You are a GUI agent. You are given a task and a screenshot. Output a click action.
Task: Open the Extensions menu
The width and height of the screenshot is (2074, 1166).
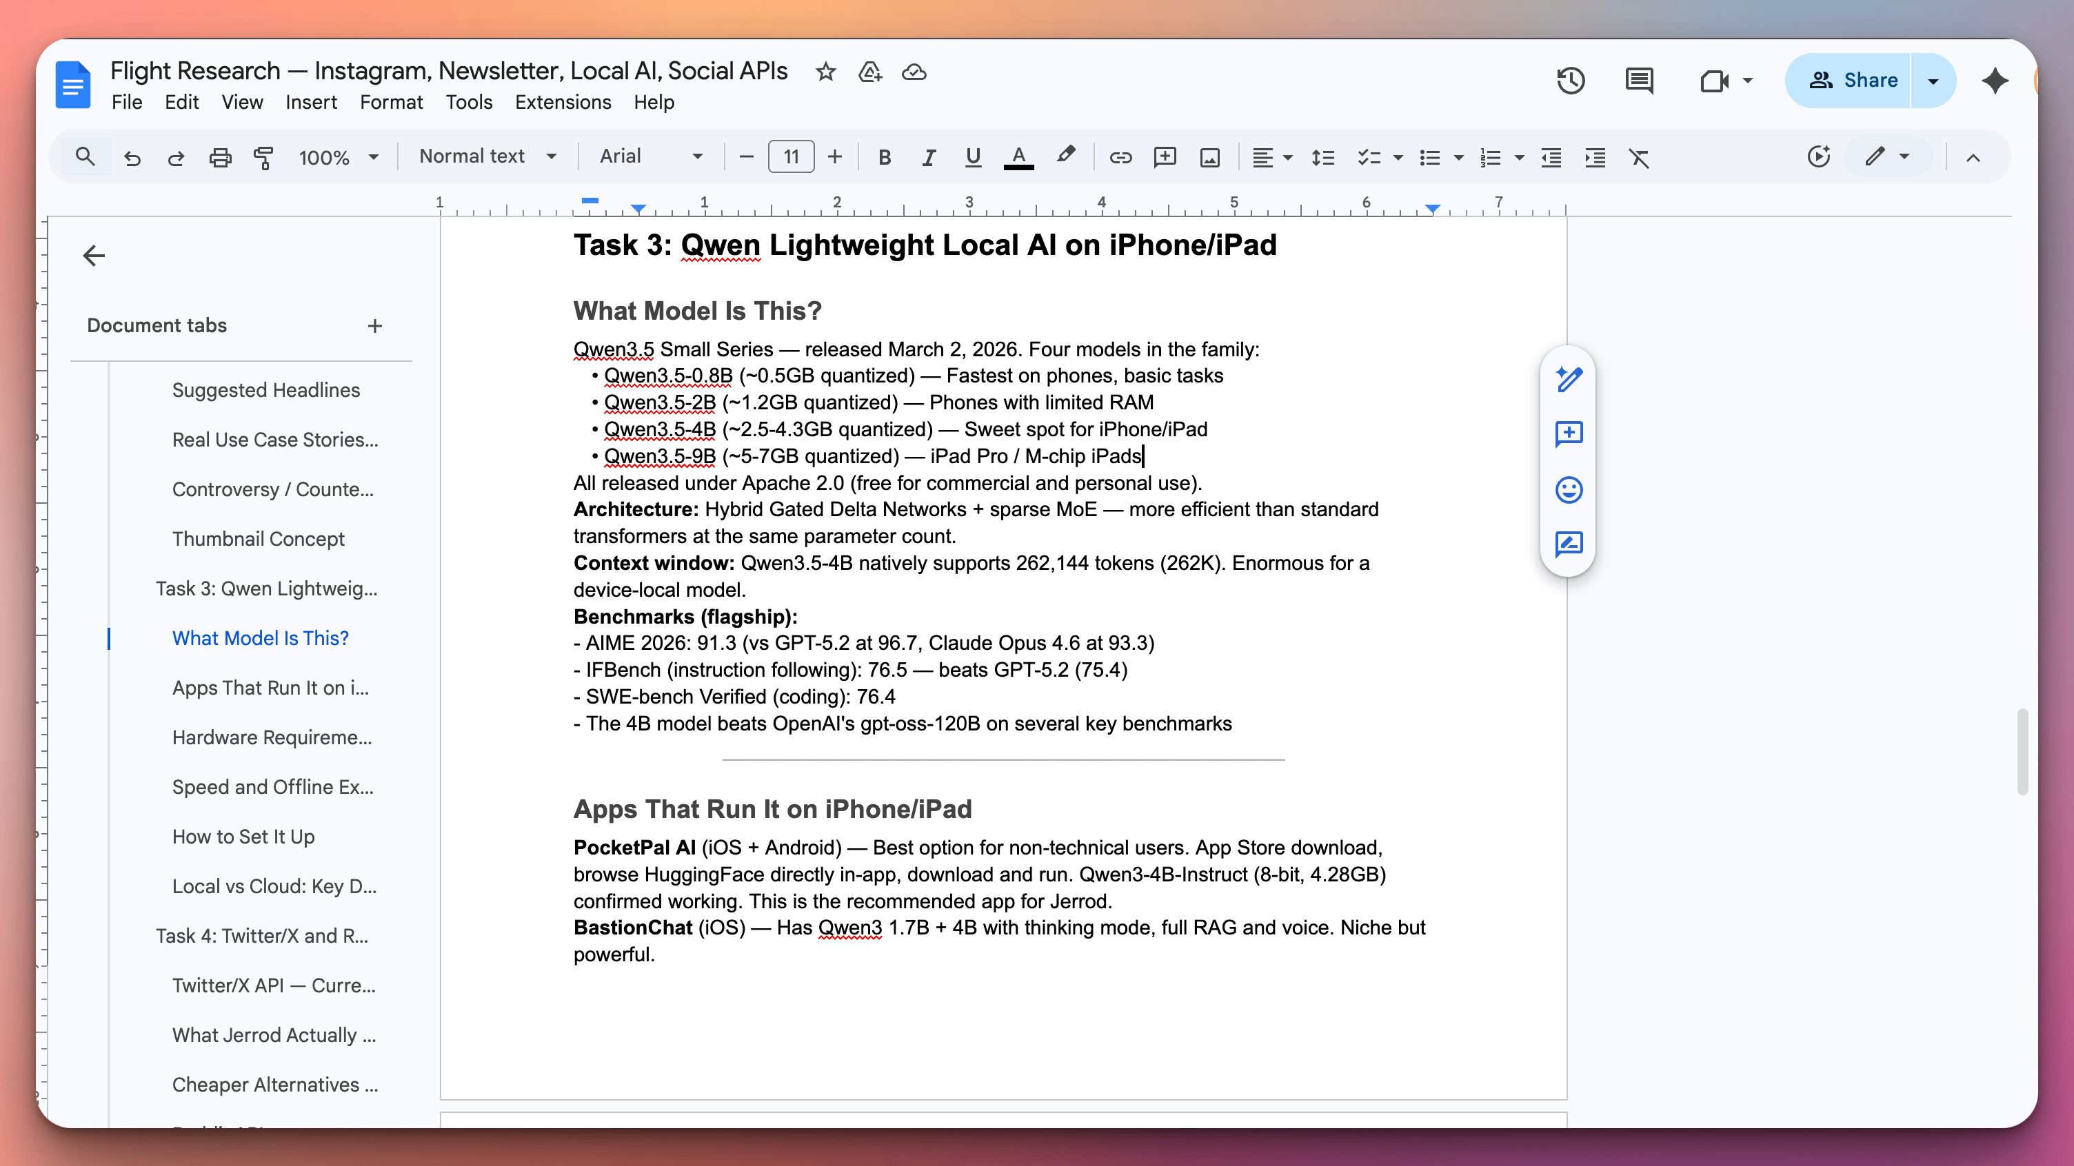coord(563,102)
